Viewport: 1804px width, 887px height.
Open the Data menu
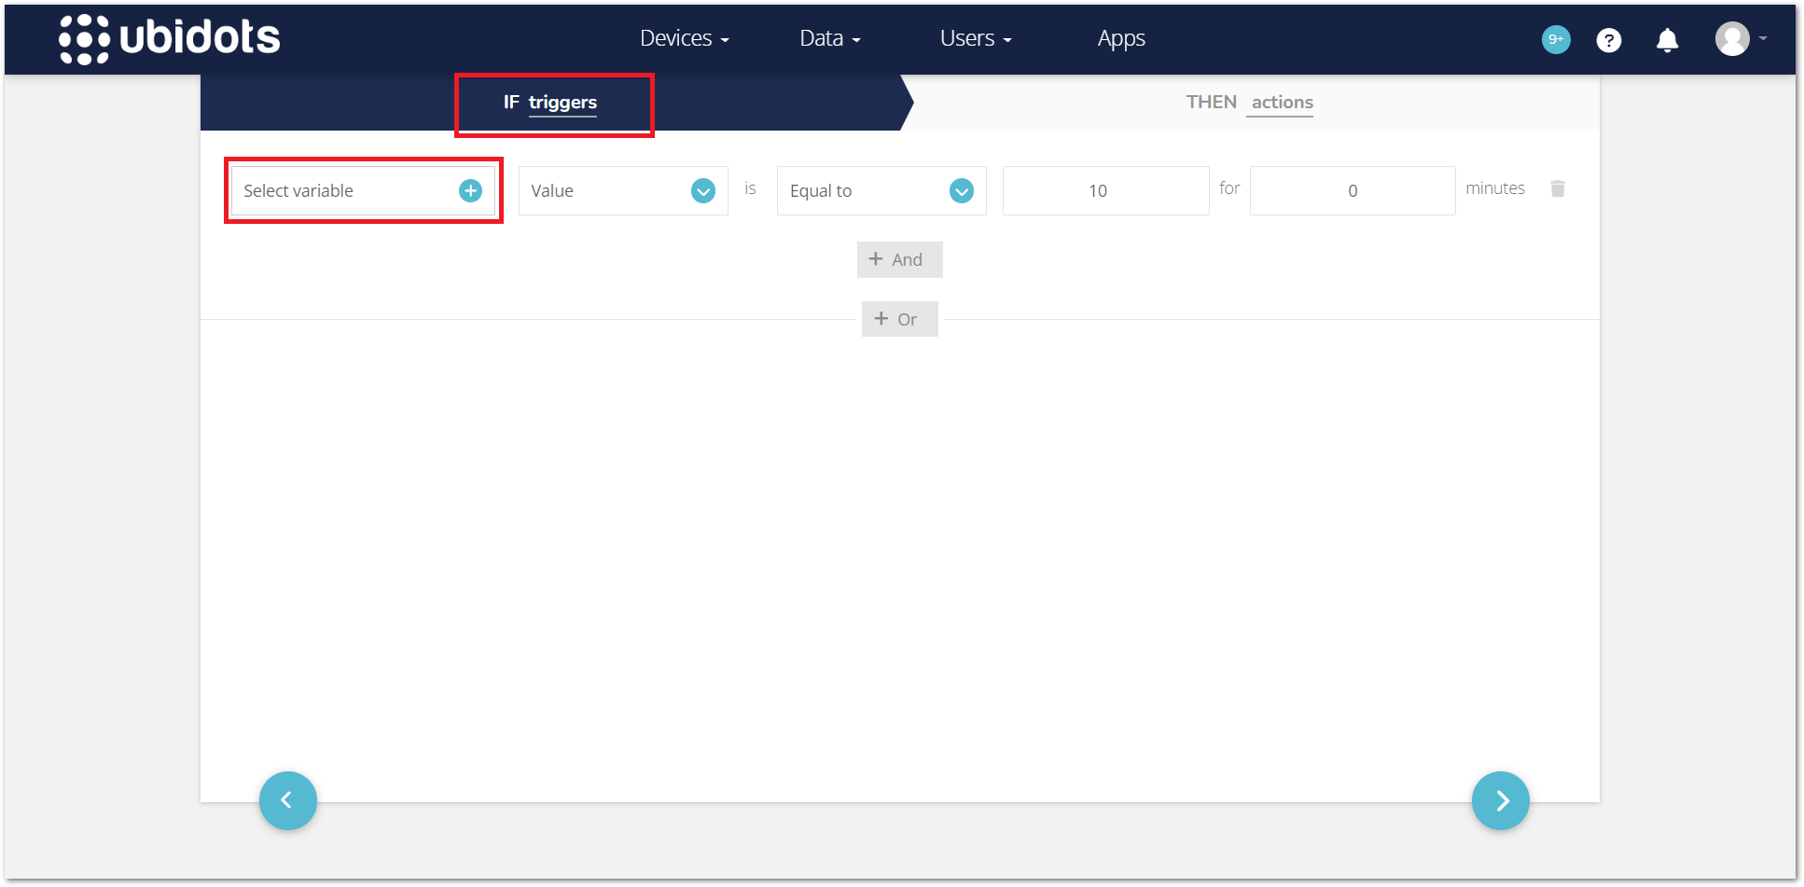coord(829,39)
